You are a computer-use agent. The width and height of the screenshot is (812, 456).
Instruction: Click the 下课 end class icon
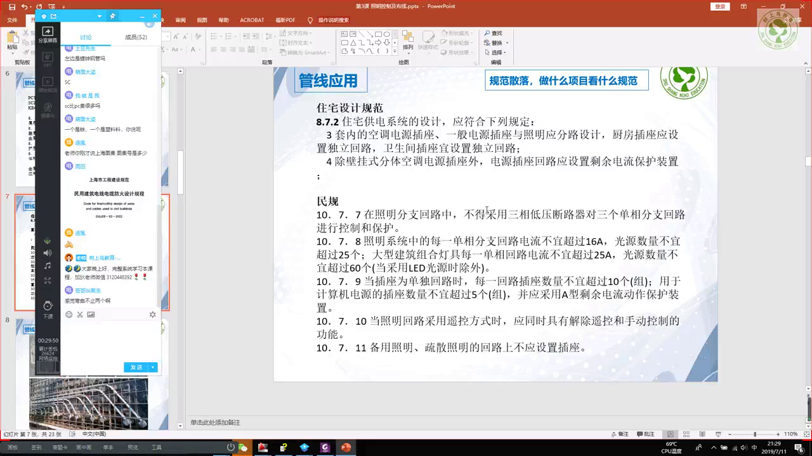48,310
